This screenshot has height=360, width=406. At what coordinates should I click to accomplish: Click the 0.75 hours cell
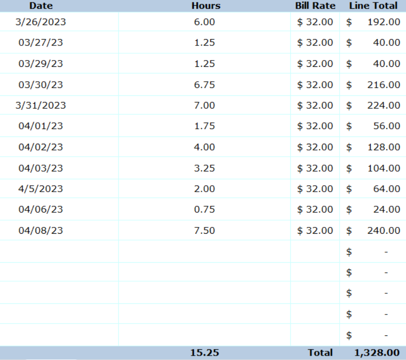coord(204,210)
